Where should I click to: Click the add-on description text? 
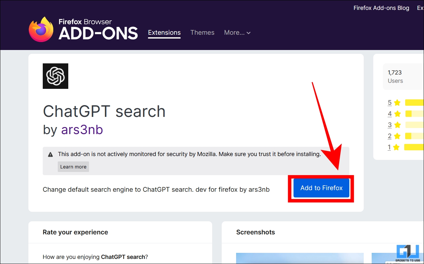click(156, 189)
